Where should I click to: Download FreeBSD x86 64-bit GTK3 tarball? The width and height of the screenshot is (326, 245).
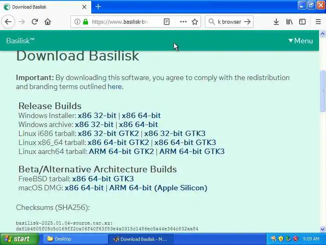pos(103,179)
